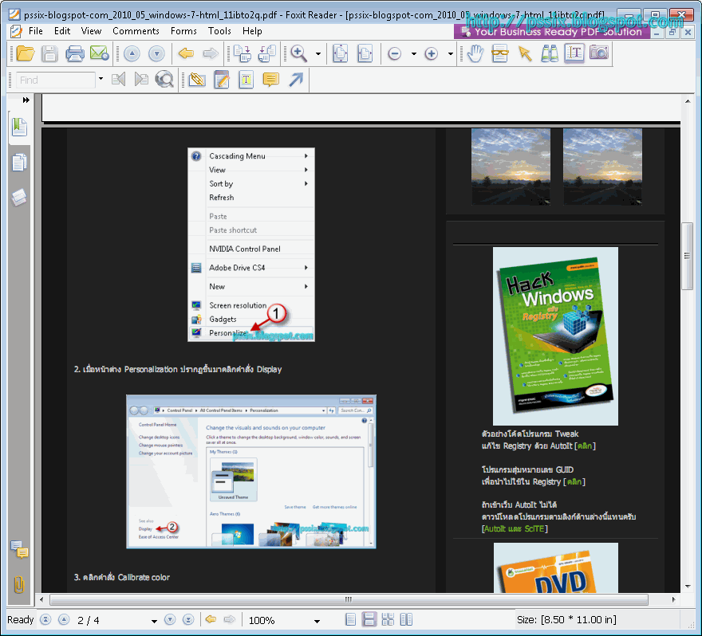Viewport: 702px width, 636px height.
Task: Open the dropdown next to Zoom Out
Action: pyautogui.click(x=414, y=54)
